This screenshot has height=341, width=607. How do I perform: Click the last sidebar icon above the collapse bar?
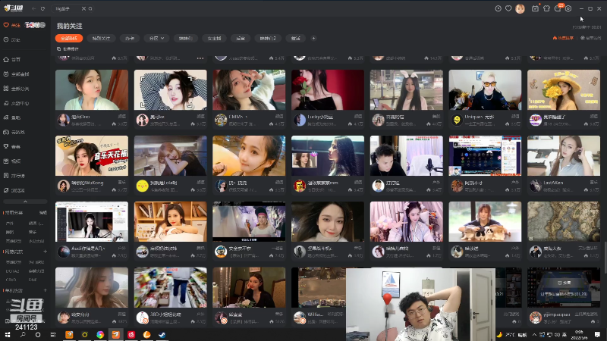[x=6, y=190]
